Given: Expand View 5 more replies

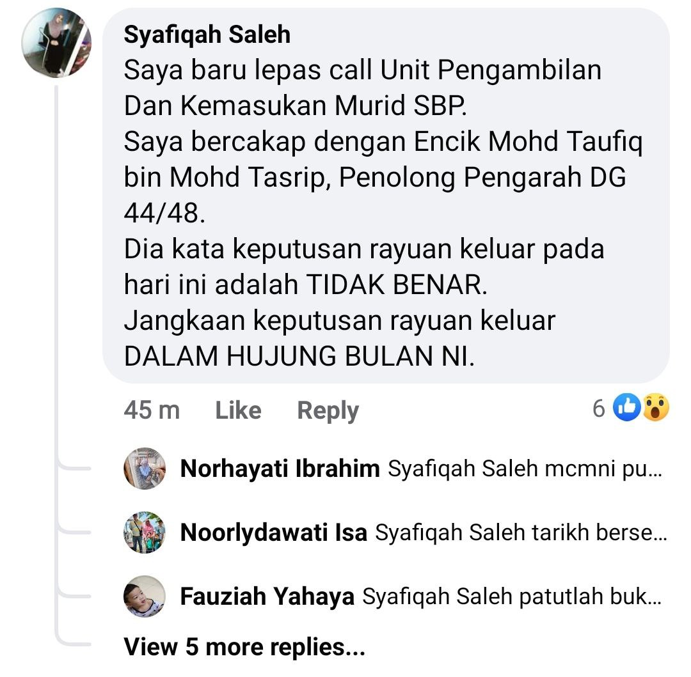Looking at the screenshot, I should 244,647.
